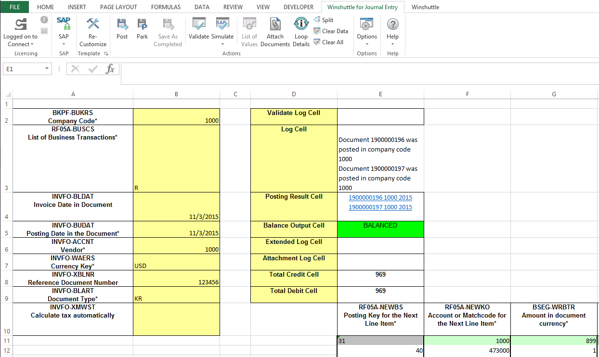The image size is (599, 357).
Task: Expand the Simulate dropdown arrow
Action: (222, 44)
